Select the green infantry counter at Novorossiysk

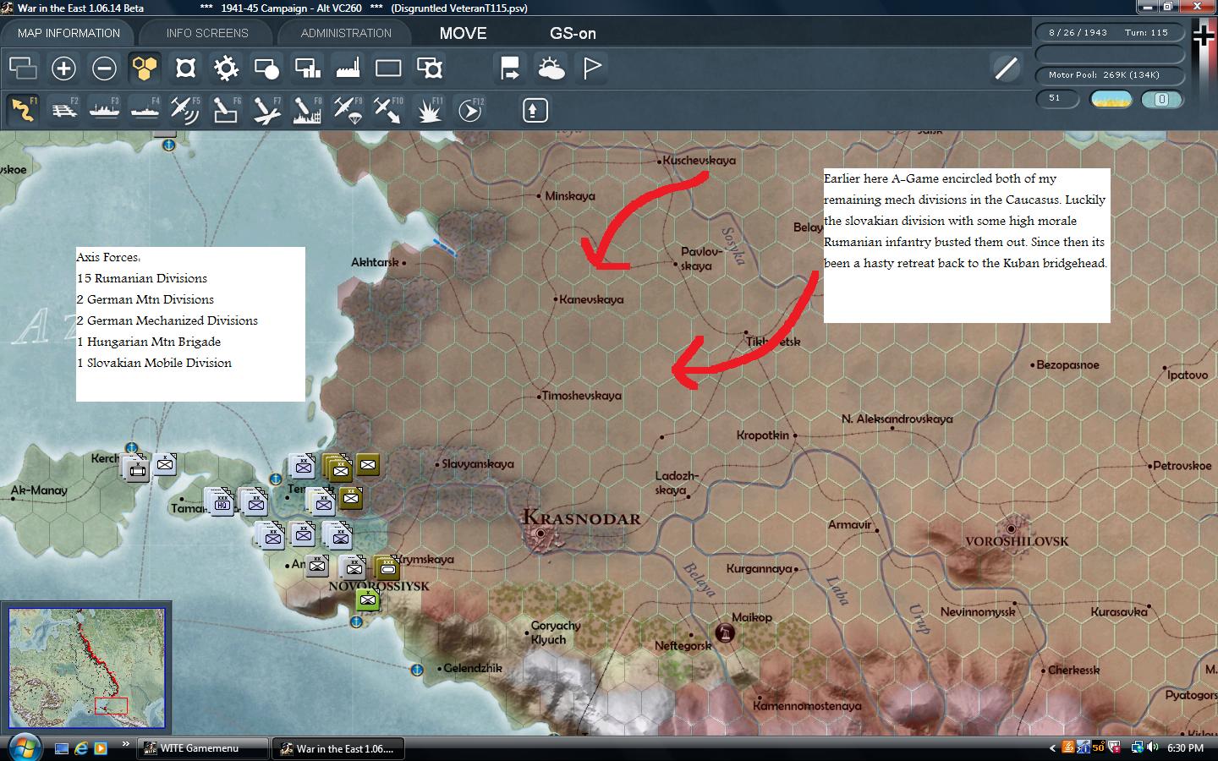tap(367, 599)
